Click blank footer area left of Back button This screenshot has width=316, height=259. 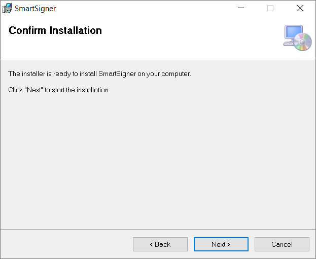click(66, 244)
